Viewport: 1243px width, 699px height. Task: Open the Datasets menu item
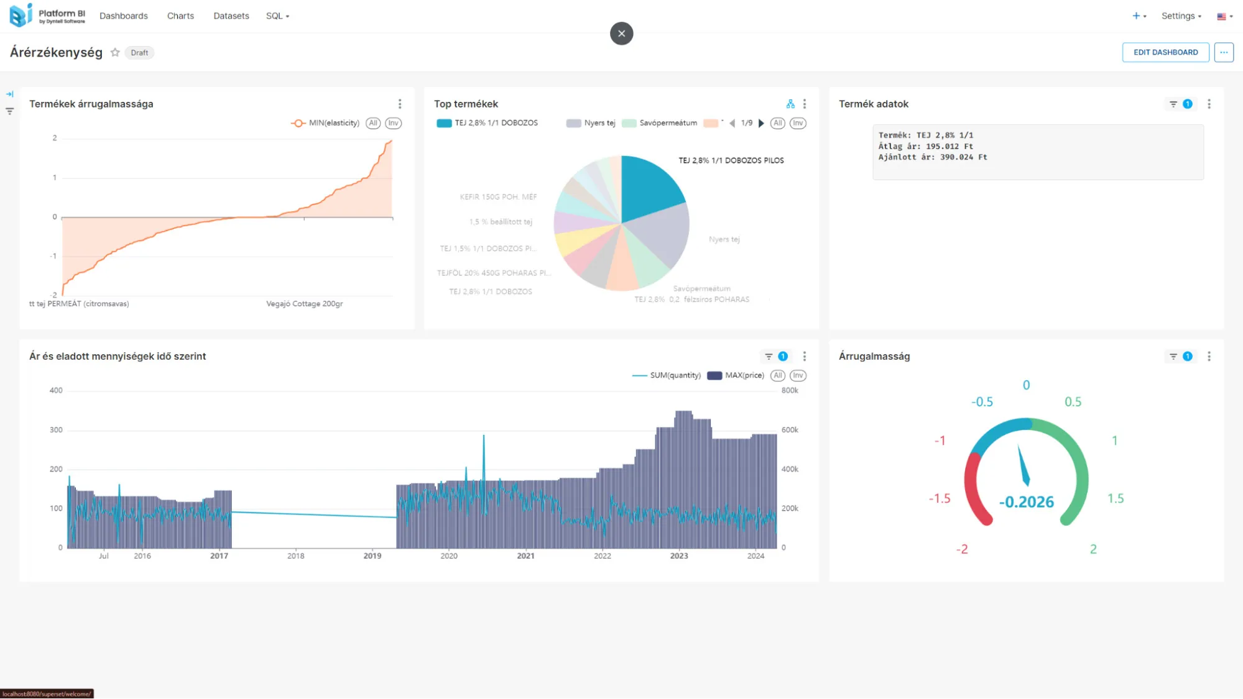(x=231, y=16)
